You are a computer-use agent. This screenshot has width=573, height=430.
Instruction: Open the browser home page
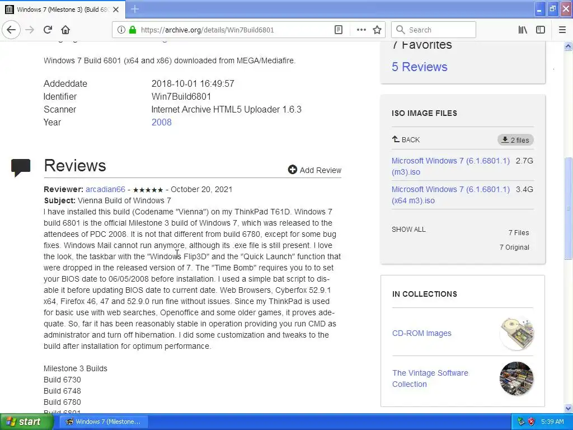65,30
